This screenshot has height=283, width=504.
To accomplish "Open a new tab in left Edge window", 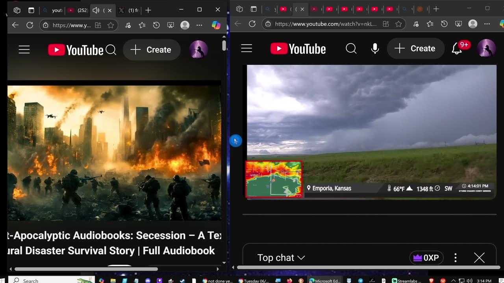I will pos(148,10).
